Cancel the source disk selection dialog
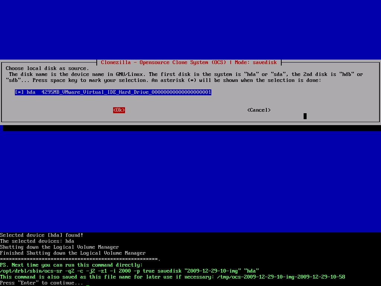 click(259, 110)
